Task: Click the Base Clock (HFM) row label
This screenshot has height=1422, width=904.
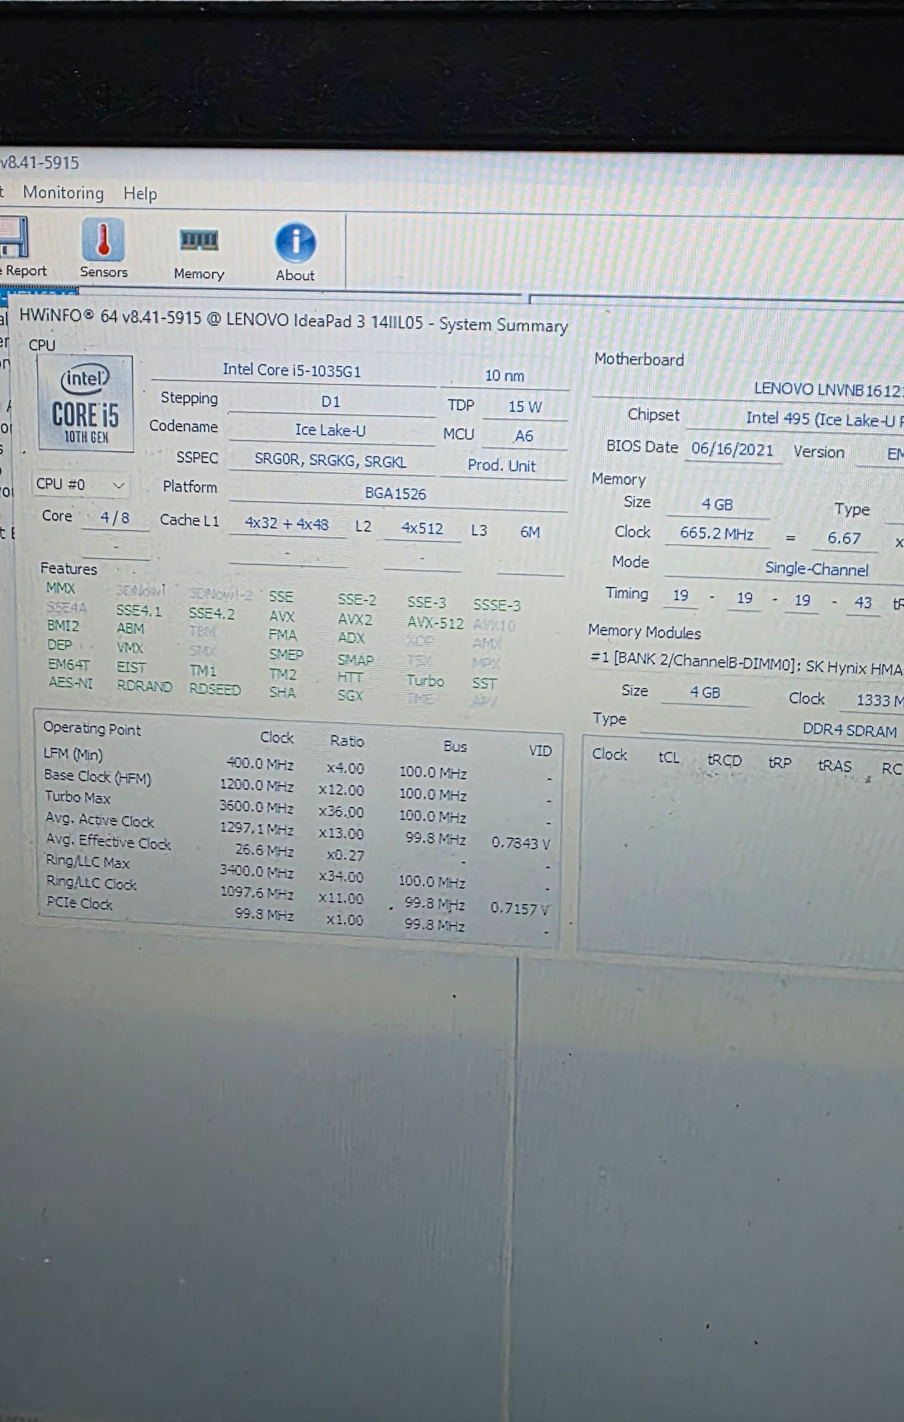Action: (x=97, y=776)
